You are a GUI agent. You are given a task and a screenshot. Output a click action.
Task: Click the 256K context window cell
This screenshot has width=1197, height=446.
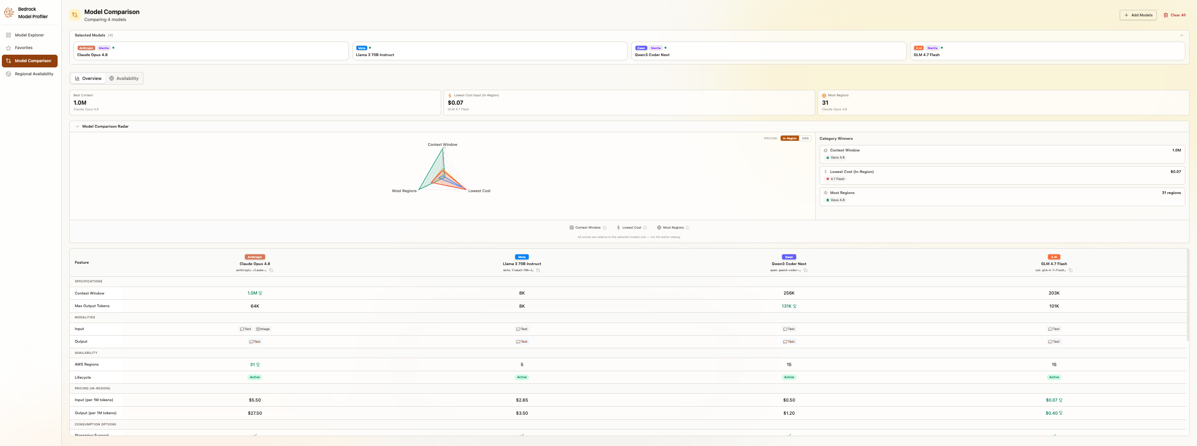[789, 293]
